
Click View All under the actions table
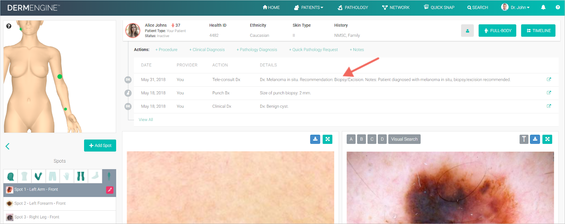146,120
